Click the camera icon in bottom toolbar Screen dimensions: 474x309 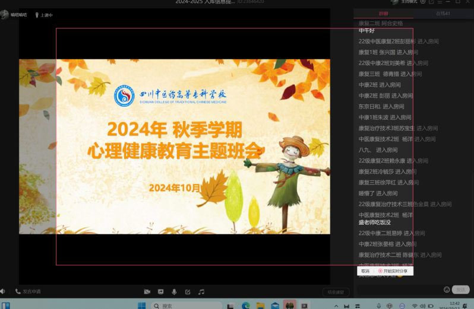(147, 292)
